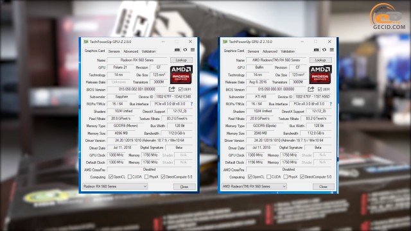The height and width of the screenshot is (231, 411).
Task: Click the AMD Radeon logo in GPU-Z 2.10.0 window
Action: click(x=320, y=74)
